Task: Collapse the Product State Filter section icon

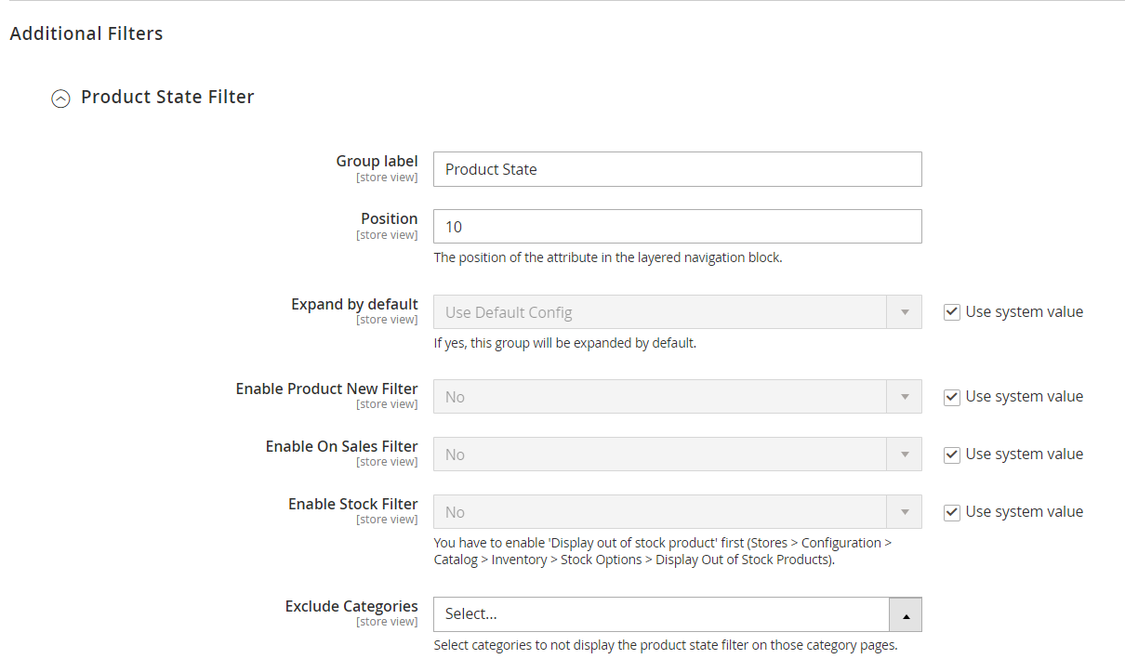Action: pyautogui.click(x=60, y=99)
